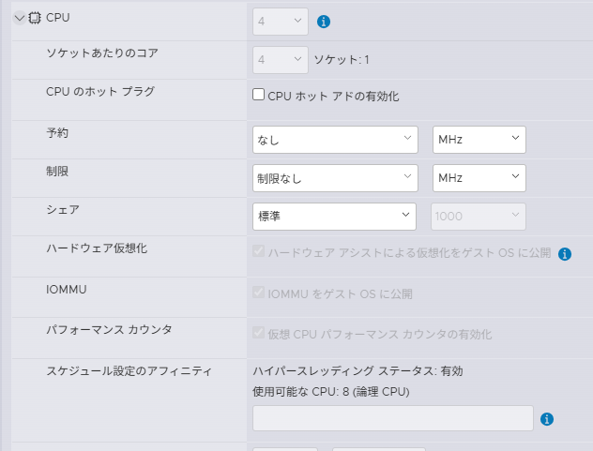This screenshot has height=451, width=593.
Task: Enable the CPU ホット アド checkbox
Action: pos(259,95)
